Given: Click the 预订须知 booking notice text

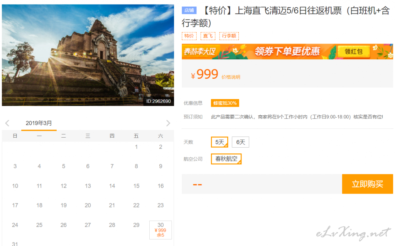Looking at the screenshot, I should (193, 117).
